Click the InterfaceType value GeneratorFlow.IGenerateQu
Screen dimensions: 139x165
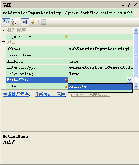tap(101, 68)
